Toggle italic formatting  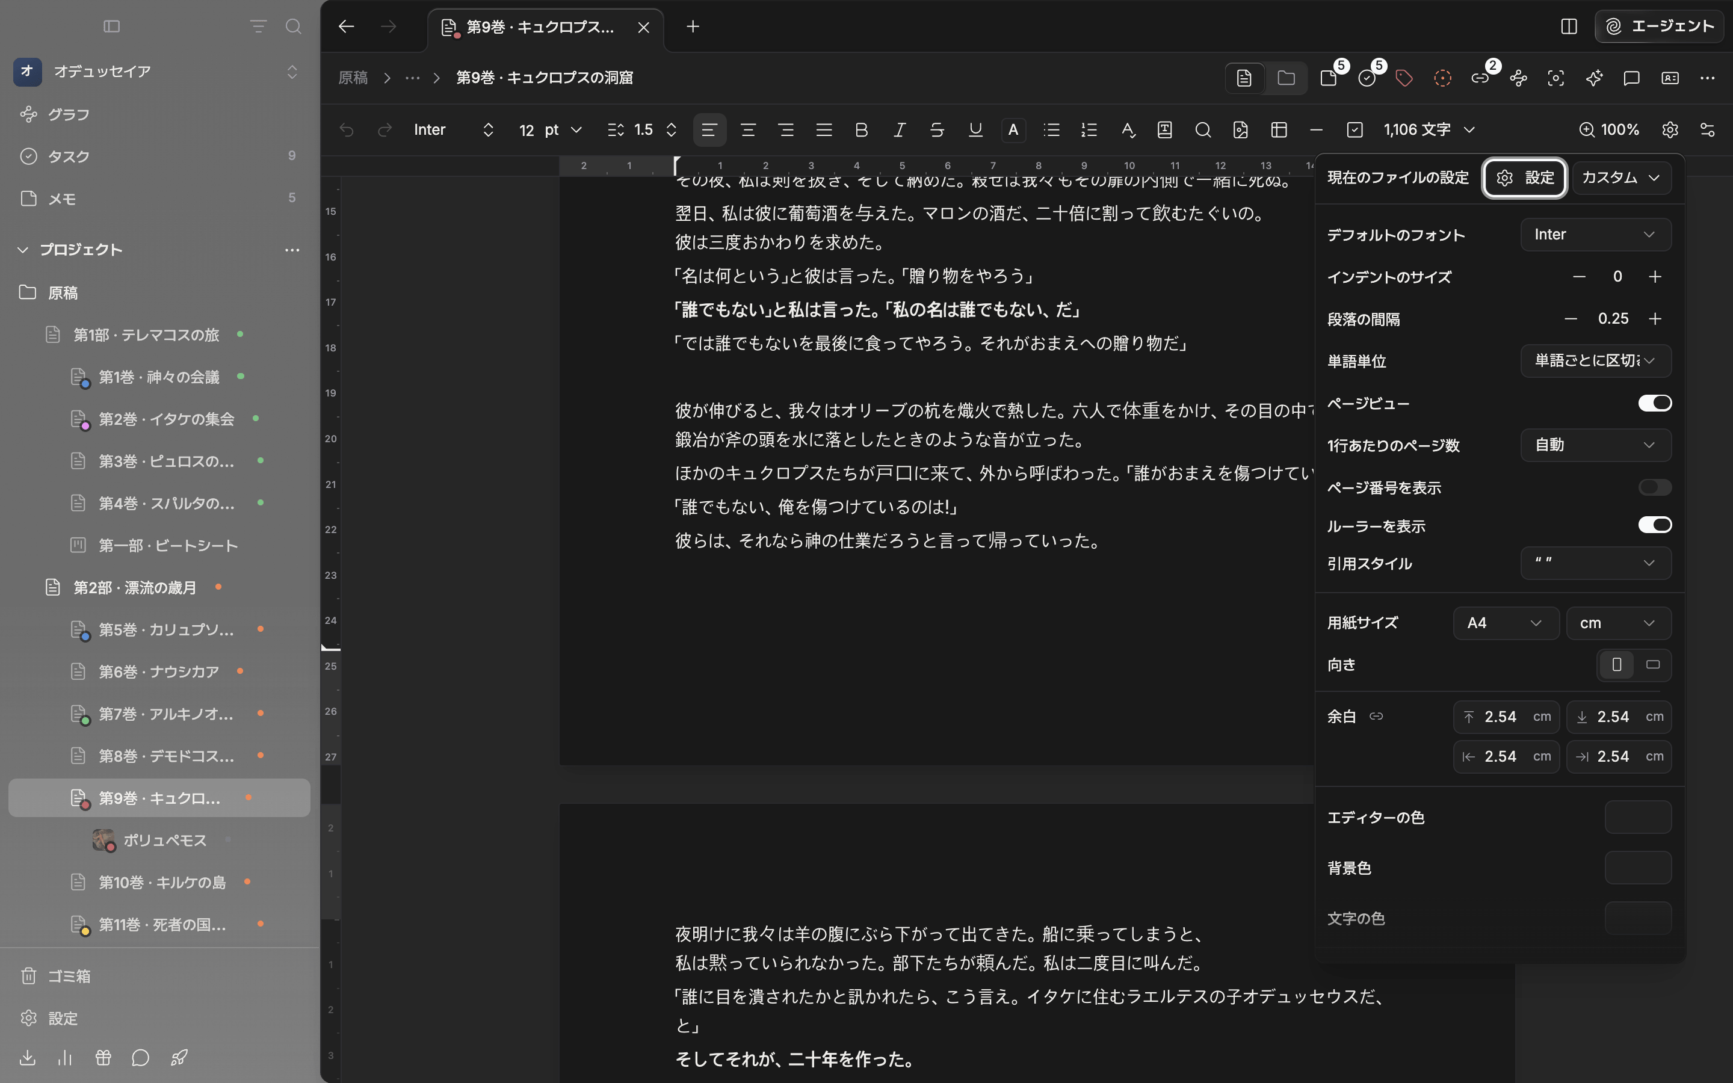[900, 129]
